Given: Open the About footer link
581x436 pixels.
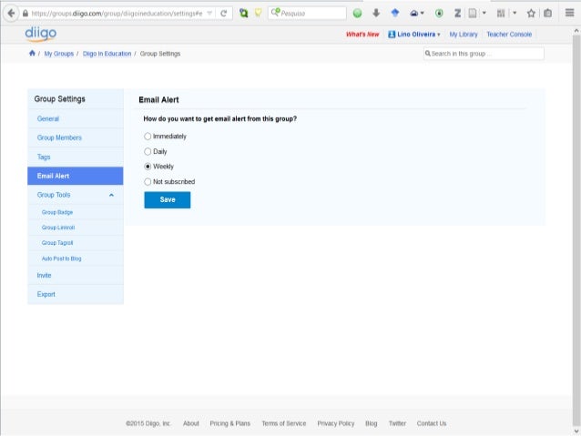Looking at the screenshot, I should click(191, 423).
